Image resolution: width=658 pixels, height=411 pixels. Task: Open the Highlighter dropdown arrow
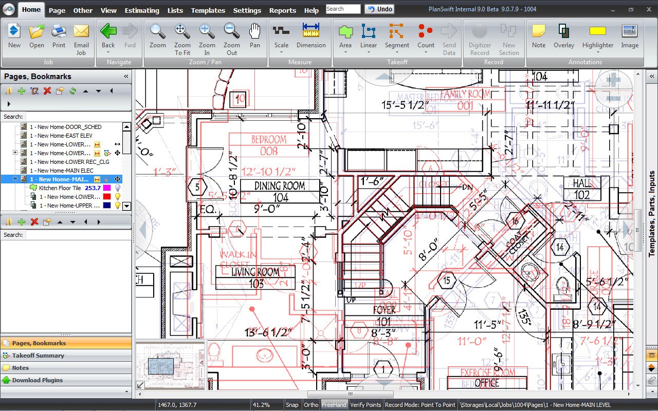pos(598,52)
